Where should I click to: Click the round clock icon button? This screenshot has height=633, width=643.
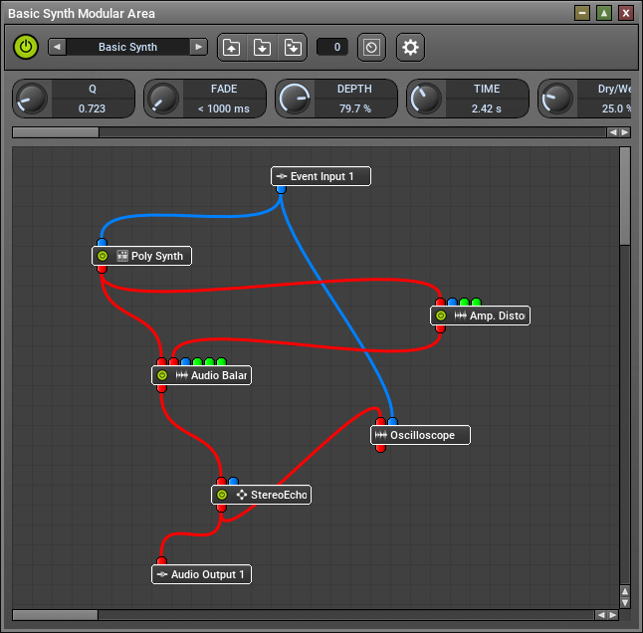point(371,47)
